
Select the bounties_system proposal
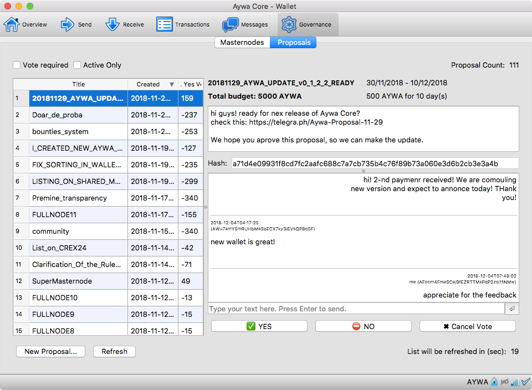pyautogui.click(x=108, y=132)
